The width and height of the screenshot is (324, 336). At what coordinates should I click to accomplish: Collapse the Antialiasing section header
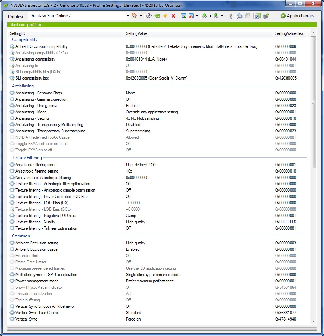[x=23, y=86]
